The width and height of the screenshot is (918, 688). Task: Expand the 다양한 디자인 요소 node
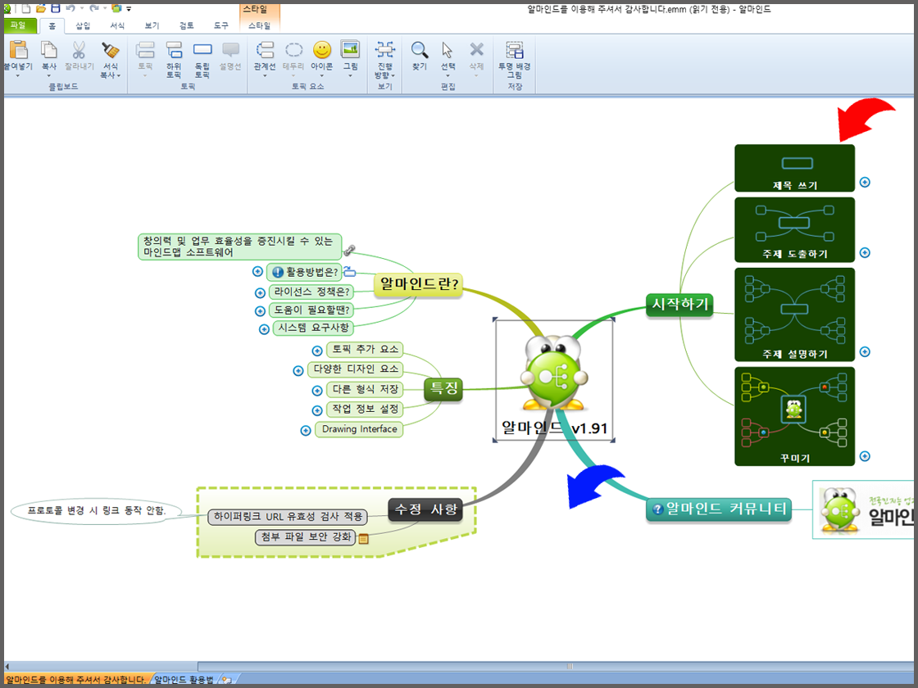tap(298, 371)
